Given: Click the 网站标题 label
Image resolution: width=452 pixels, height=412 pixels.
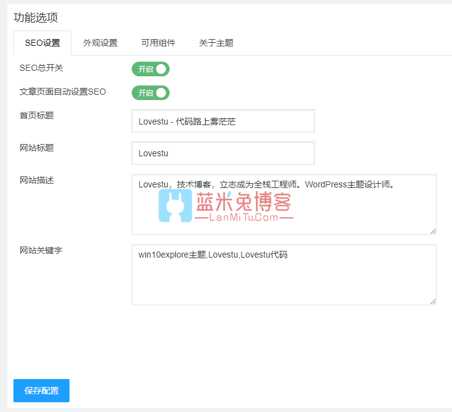Looking at the screenshot, I should click(37, 148).
